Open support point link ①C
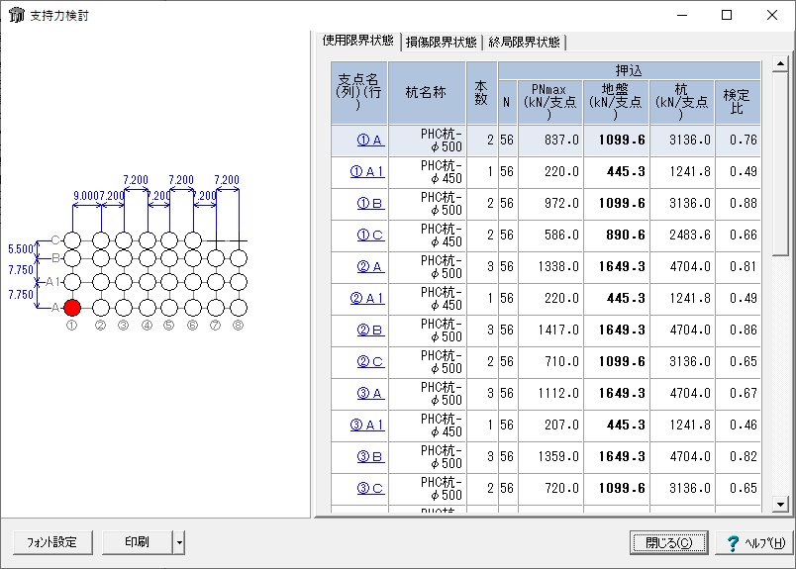The image size is (796, 569). pos(370,235)
